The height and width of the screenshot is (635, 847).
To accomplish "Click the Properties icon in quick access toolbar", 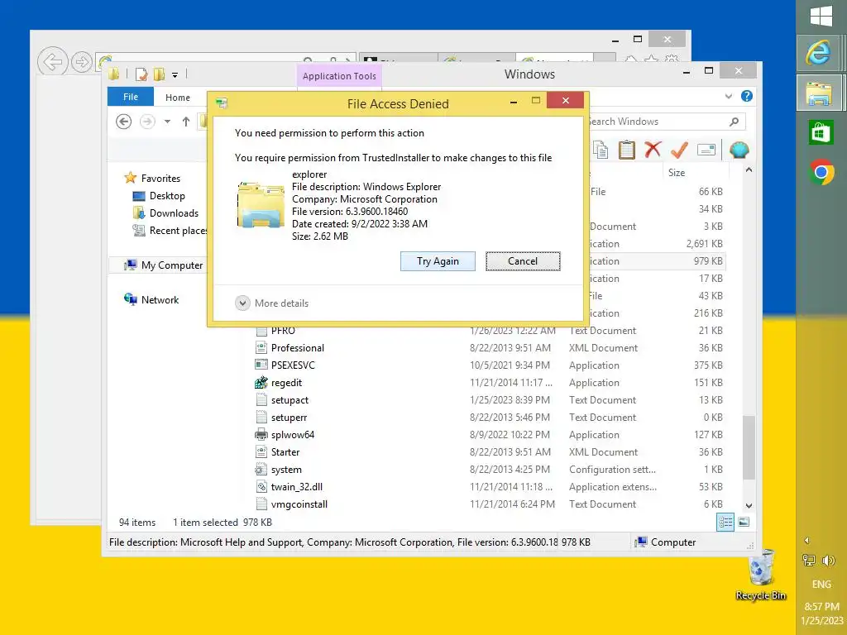I will pyautogui.click(x=141, y=74).
